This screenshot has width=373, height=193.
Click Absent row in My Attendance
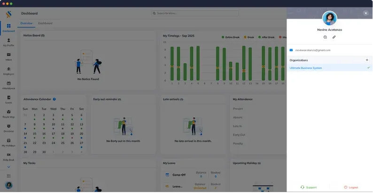pyautogui.click(x=238, y=118)
